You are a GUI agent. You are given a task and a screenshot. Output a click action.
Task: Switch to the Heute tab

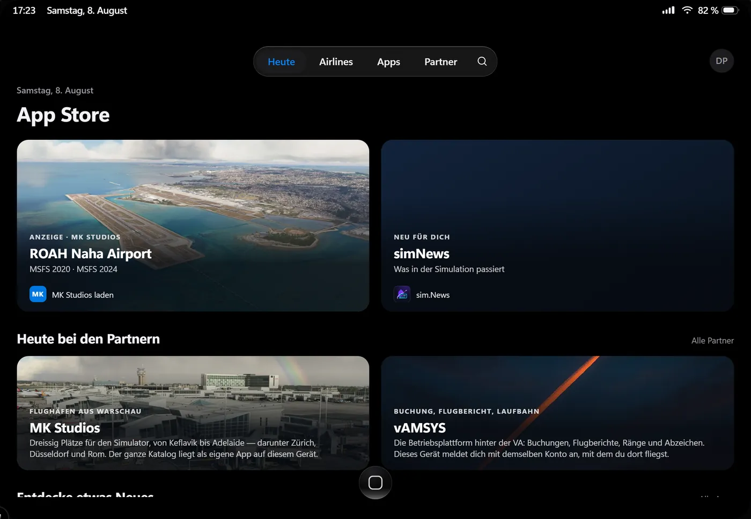click(281, 62)
